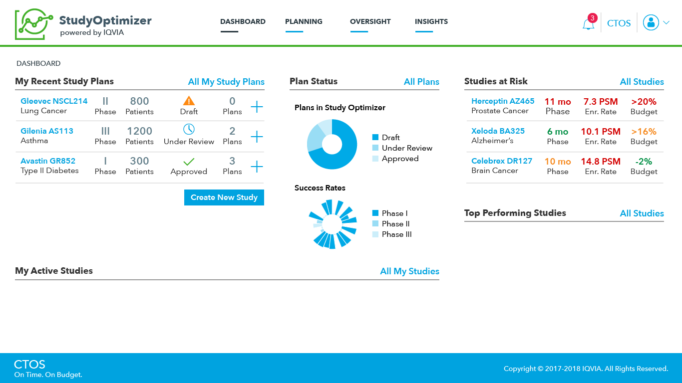Viewport: 682px width, 383px height.
Task: Click the 10.1 PSM enrollment rate
Action: 601,132
